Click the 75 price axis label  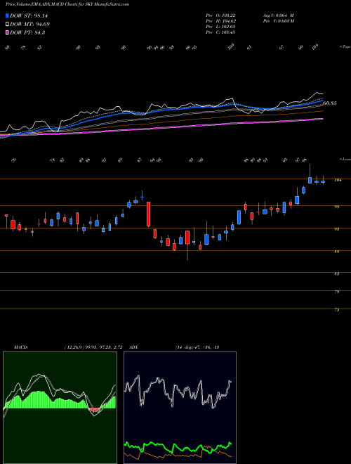(x=336, y=310)
